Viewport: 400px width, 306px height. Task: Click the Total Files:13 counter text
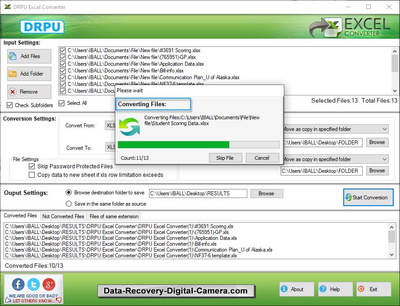(379, 100)
